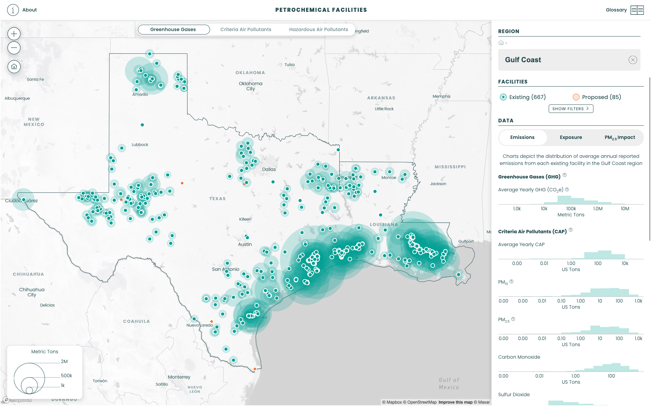Click Improve this map link
This screenshot has width=651, height=406.
(x=455, y=402)
